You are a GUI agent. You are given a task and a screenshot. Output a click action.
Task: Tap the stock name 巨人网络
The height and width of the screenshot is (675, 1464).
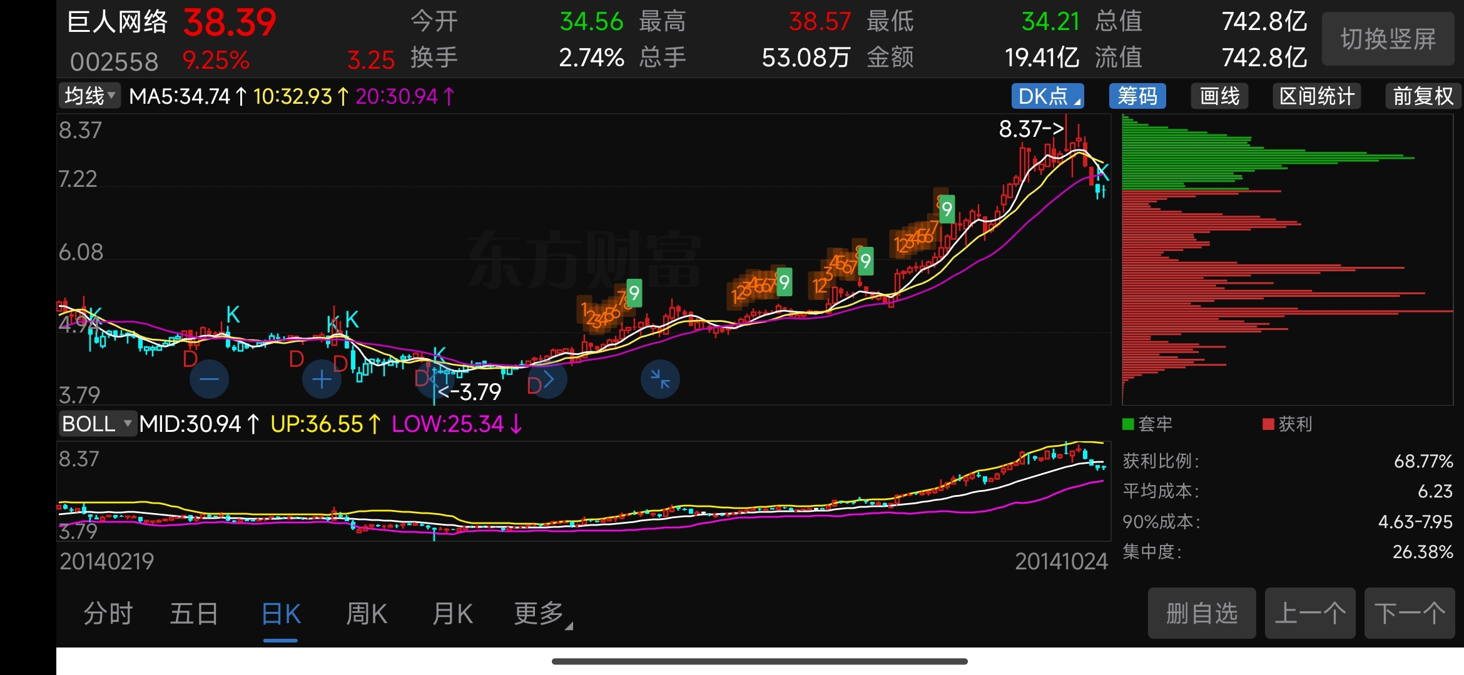pyautogui.click(x=117, y=22)
